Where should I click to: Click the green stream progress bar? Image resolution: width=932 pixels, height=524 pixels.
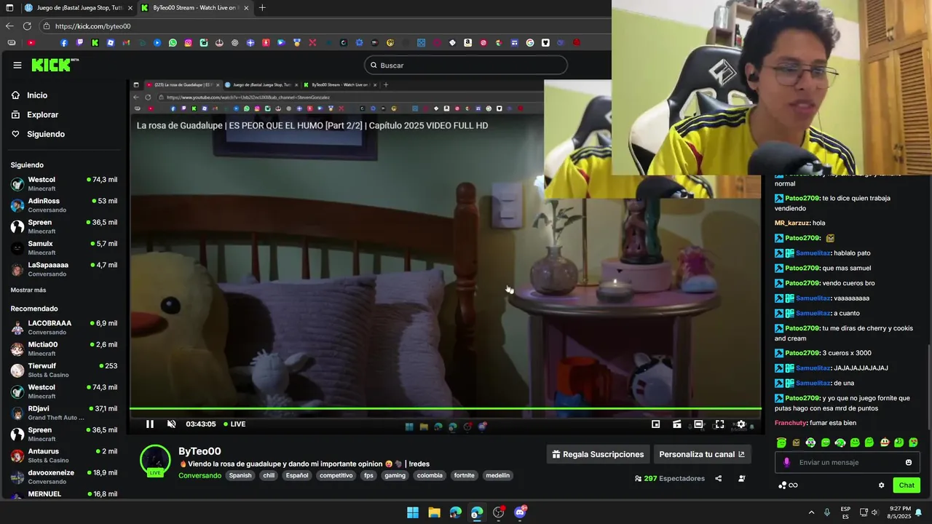pos(446,408)
